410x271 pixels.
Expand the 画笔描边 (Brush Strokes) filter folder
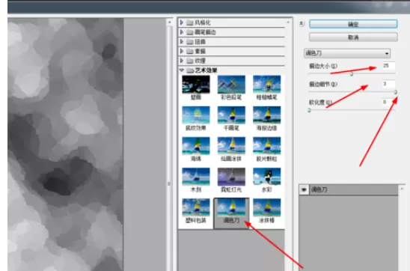182,32
